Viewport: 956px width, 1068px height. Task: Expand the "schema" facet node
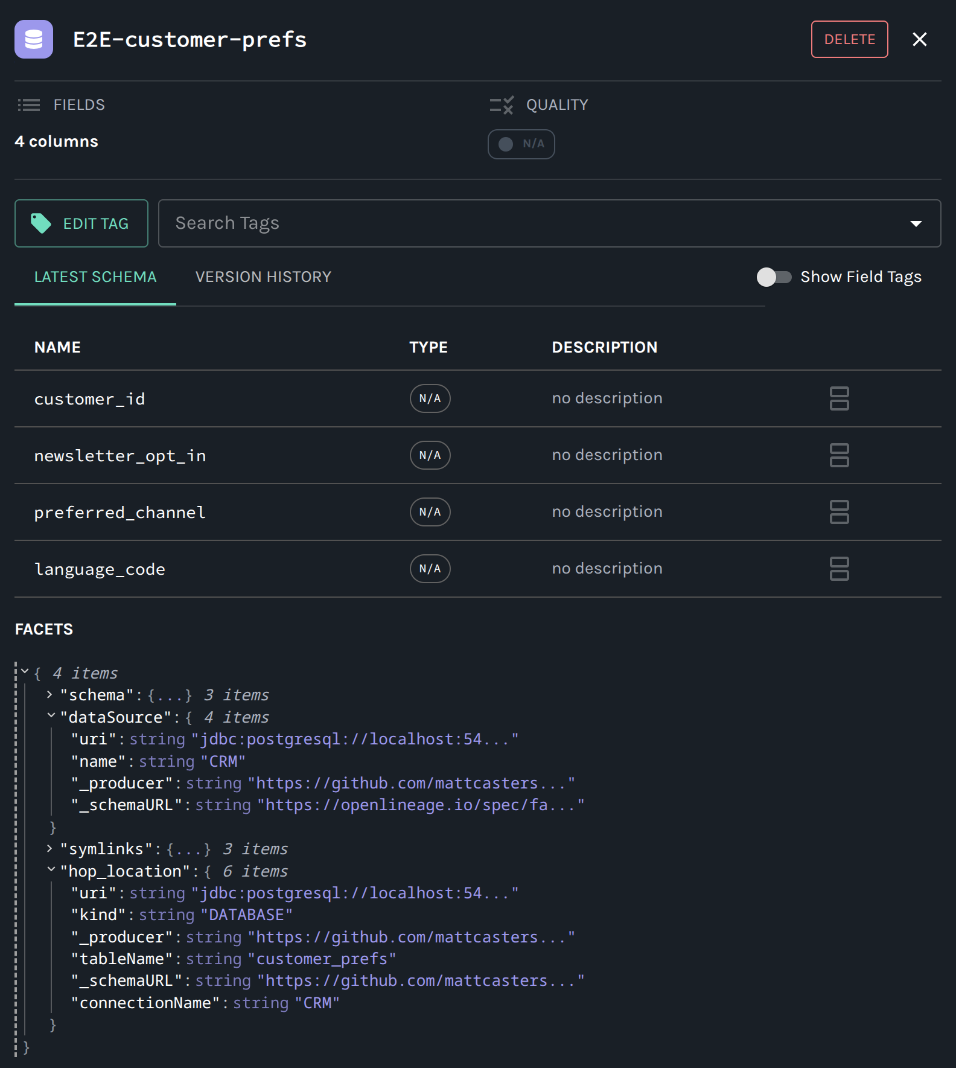tap(49, 695)
